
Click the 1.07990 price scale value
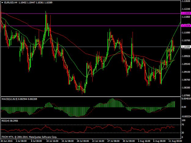pos(186,95)
